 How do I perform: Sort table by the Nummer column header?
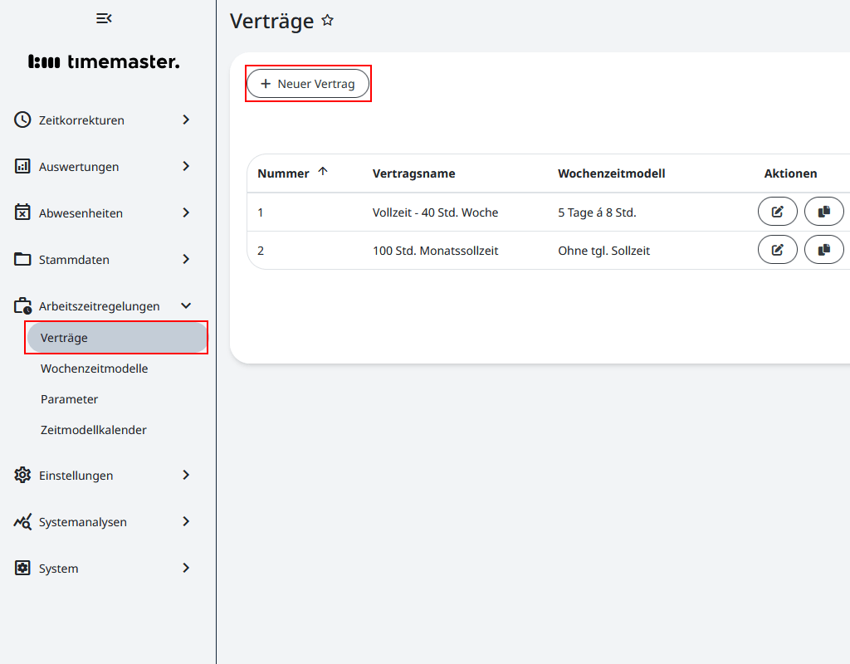pyautogui.click(x=284, y=173)
